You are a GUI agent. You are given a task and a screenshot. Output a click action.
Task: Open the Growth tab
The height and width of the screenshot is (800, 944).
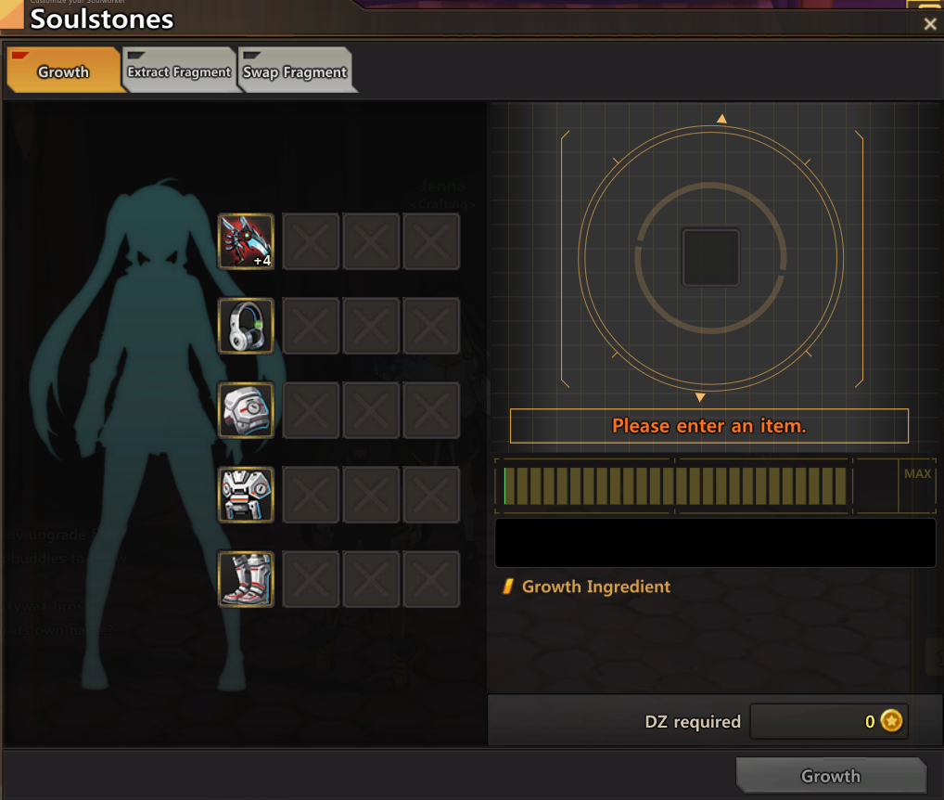(x=64, y=70)
